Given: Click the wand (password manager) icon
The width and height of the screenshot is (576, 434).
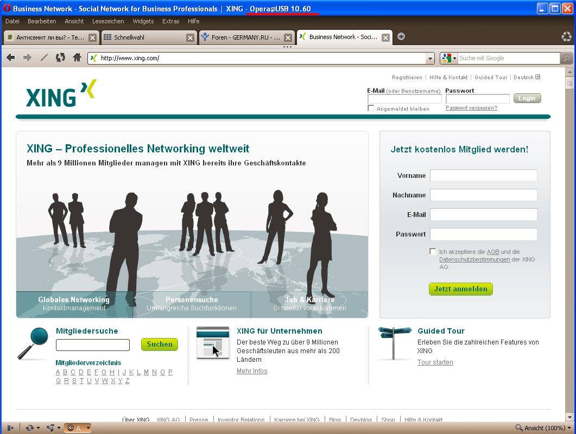Looking at the screenshot, I should coord(44,58).
